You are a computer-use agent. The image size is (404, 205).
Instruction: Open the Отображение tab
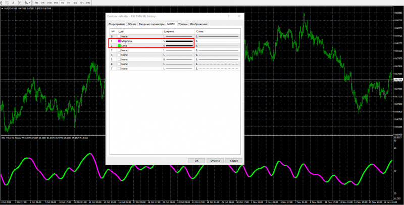pyautogui.click(x=198, y=24)
